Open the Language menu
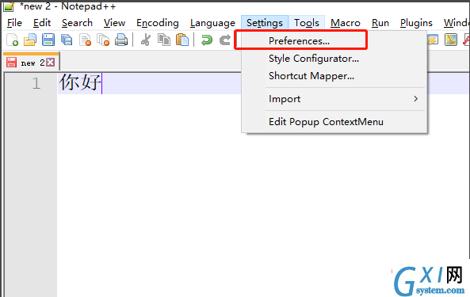This screenshot has width=470, height=297. pyautogui.click(x=212, y=23)
